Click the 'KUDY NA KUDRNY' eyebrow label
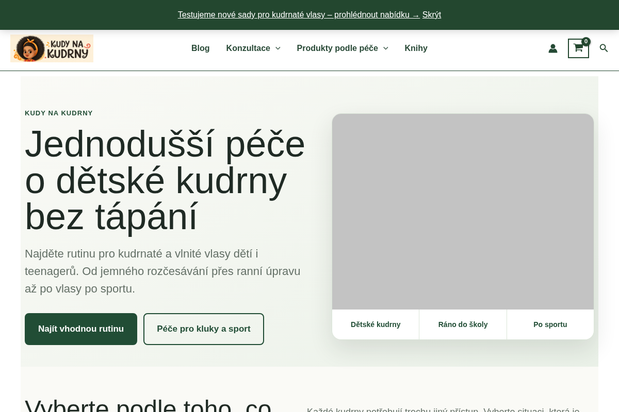Screen dimensions: 619x412 (59, 113)
